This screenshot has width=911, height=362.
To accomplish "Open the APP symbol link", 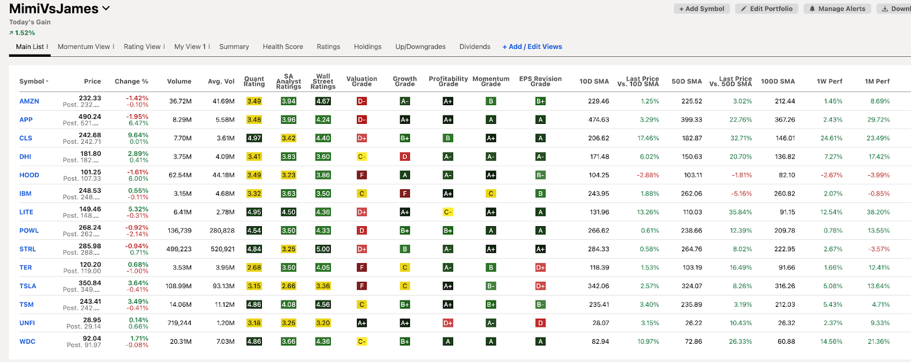I will [x=26, y=120].
